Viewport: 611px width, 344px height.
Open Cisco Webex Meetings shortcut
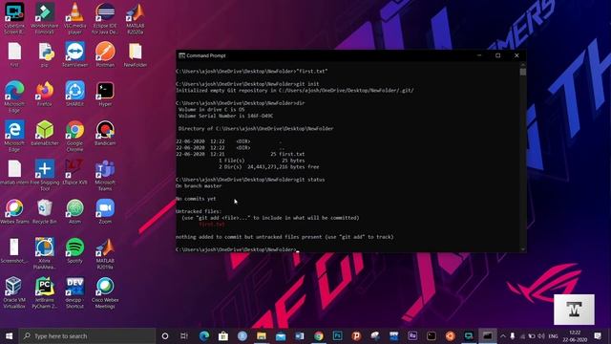(x=105, y=292)
